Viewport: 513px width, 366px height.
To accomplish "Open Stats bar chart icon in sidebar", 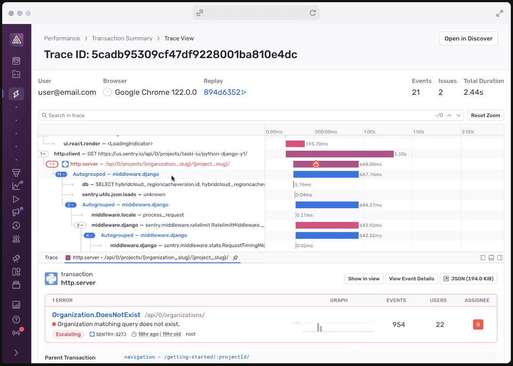I will pyautogui.click(x=16, y=305).
